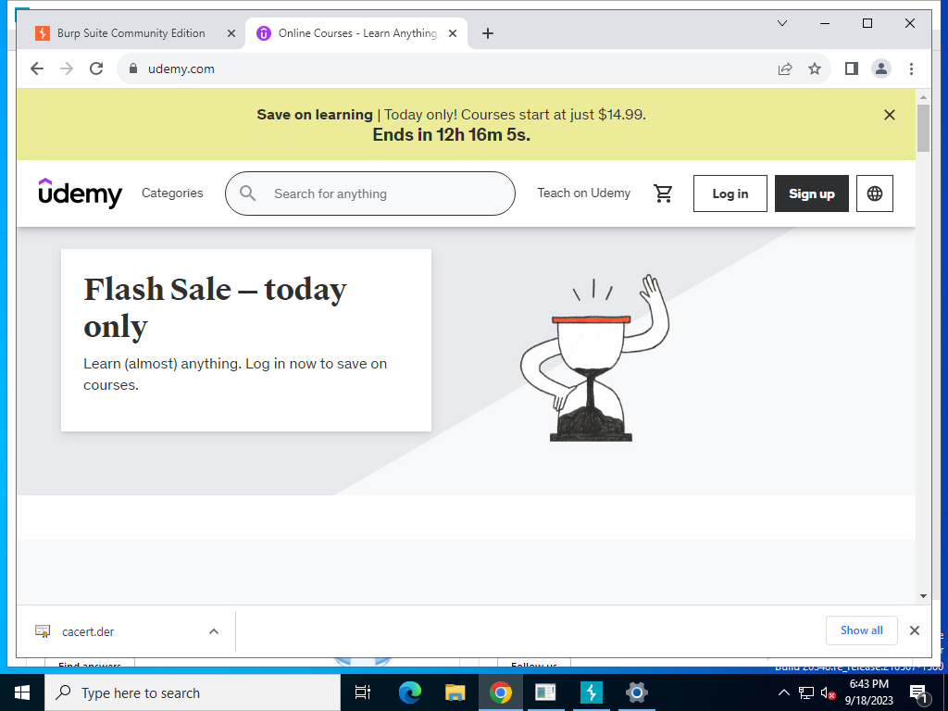Viewport: 948px width, 711px height.
Task: Open the Categories menu
Action: 172,193
